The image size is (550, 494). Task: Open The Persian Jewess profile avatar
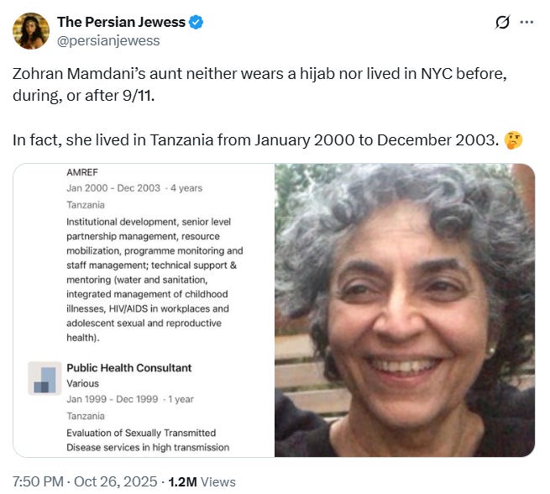31,31
